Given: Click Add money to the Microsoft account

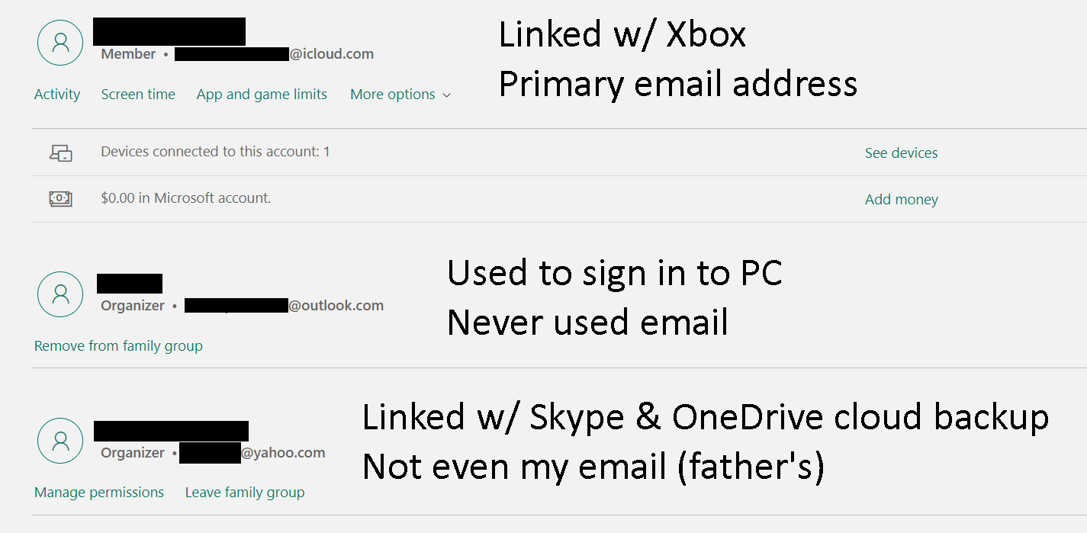Looking at the screenshot, I should coord(901,198).
